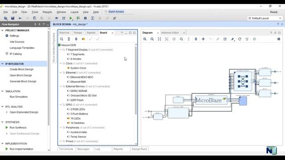The width and height of the screenshot is (285, 160).
Task: Zoom in on the block diagram
Action: pyautogui.click(x=145, y=39)
